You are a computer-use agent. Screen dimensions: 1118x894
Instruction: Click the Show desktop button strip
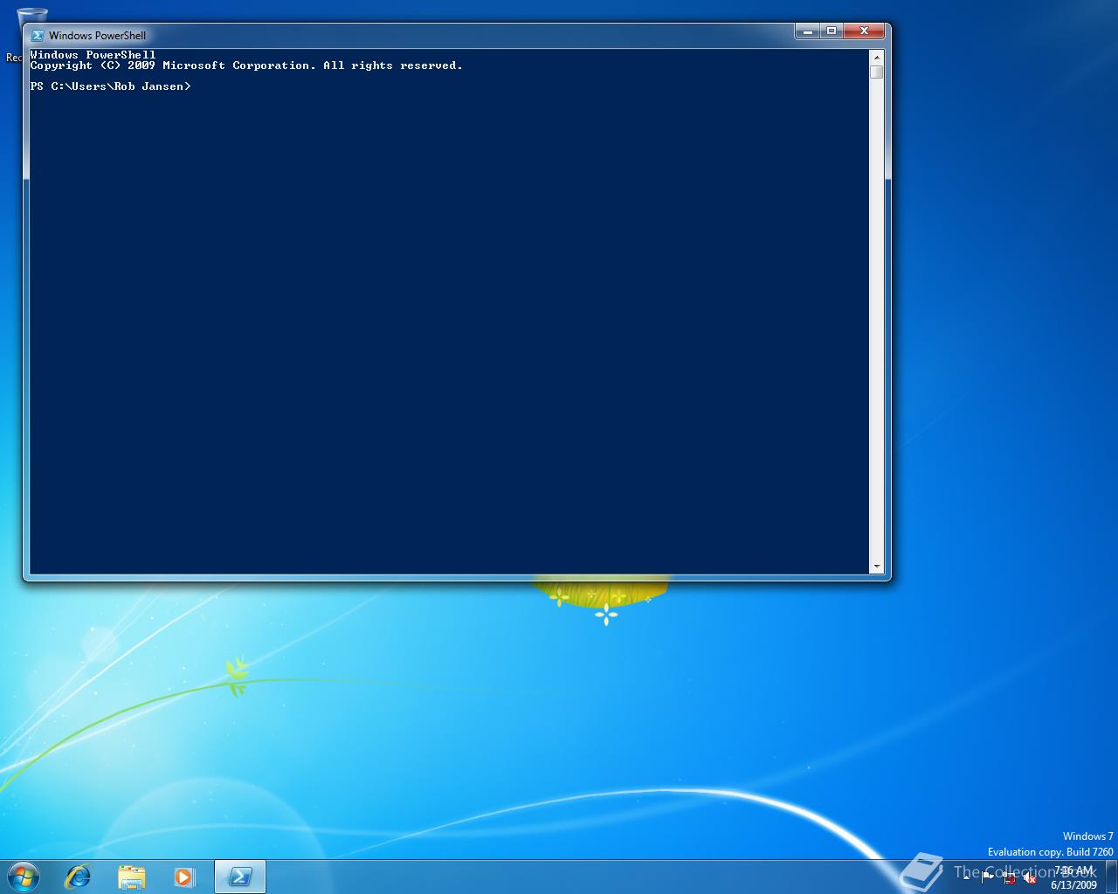pos(1112,877)
